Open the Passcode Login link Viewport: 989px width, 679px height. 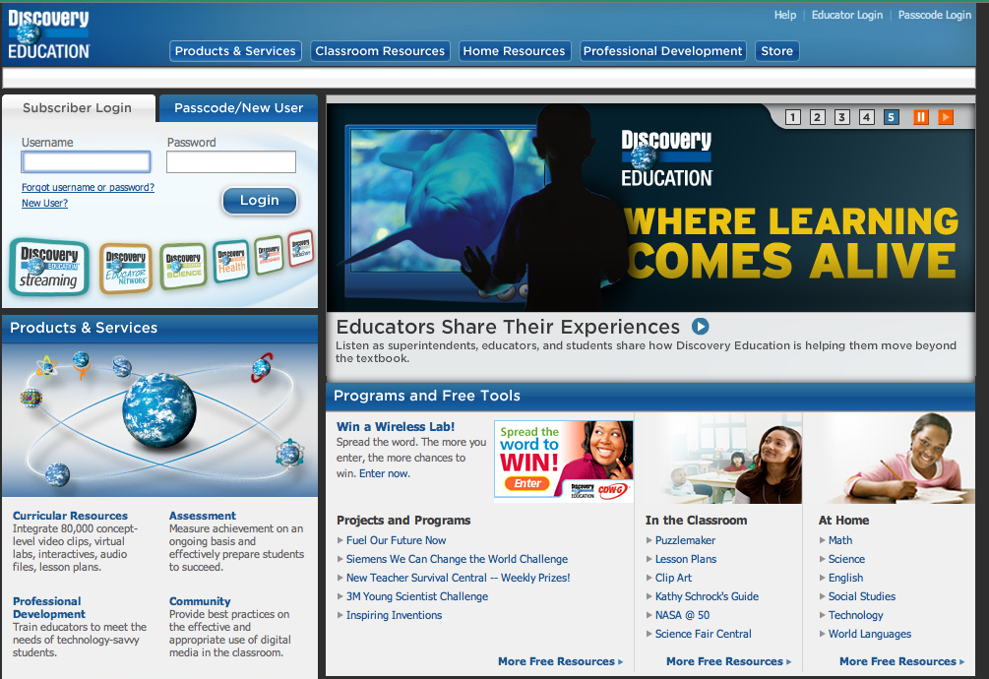click(x=935, y=15)
